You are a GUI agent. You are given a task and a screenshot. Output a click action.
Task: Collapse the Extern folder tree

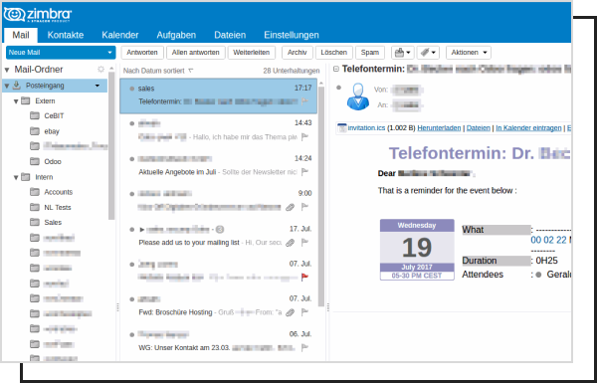point(16,101)
